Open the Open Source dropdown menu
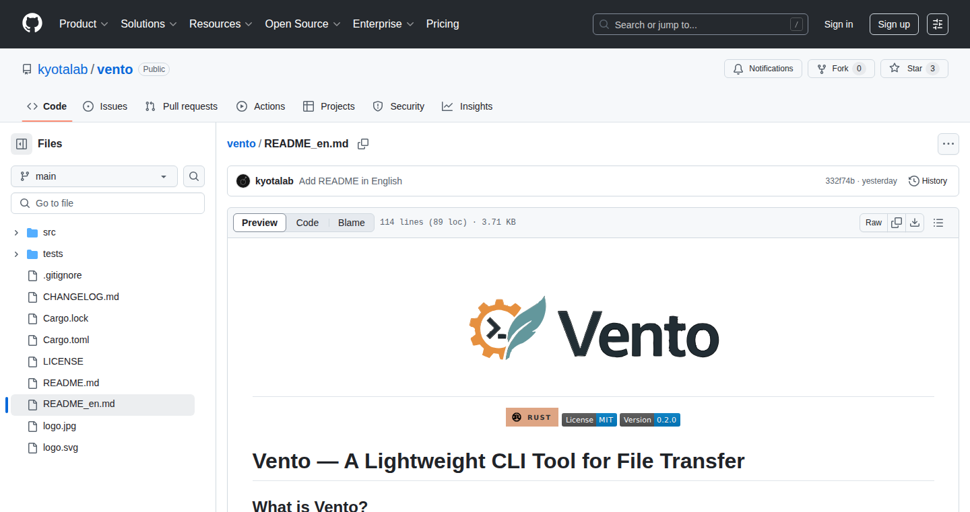 pos(302,24)
